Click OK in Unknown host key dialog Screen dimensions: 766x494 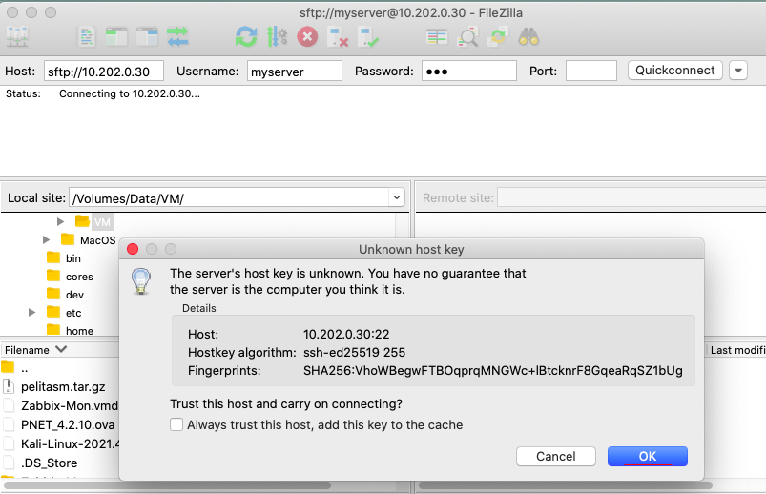pos(648,456)
